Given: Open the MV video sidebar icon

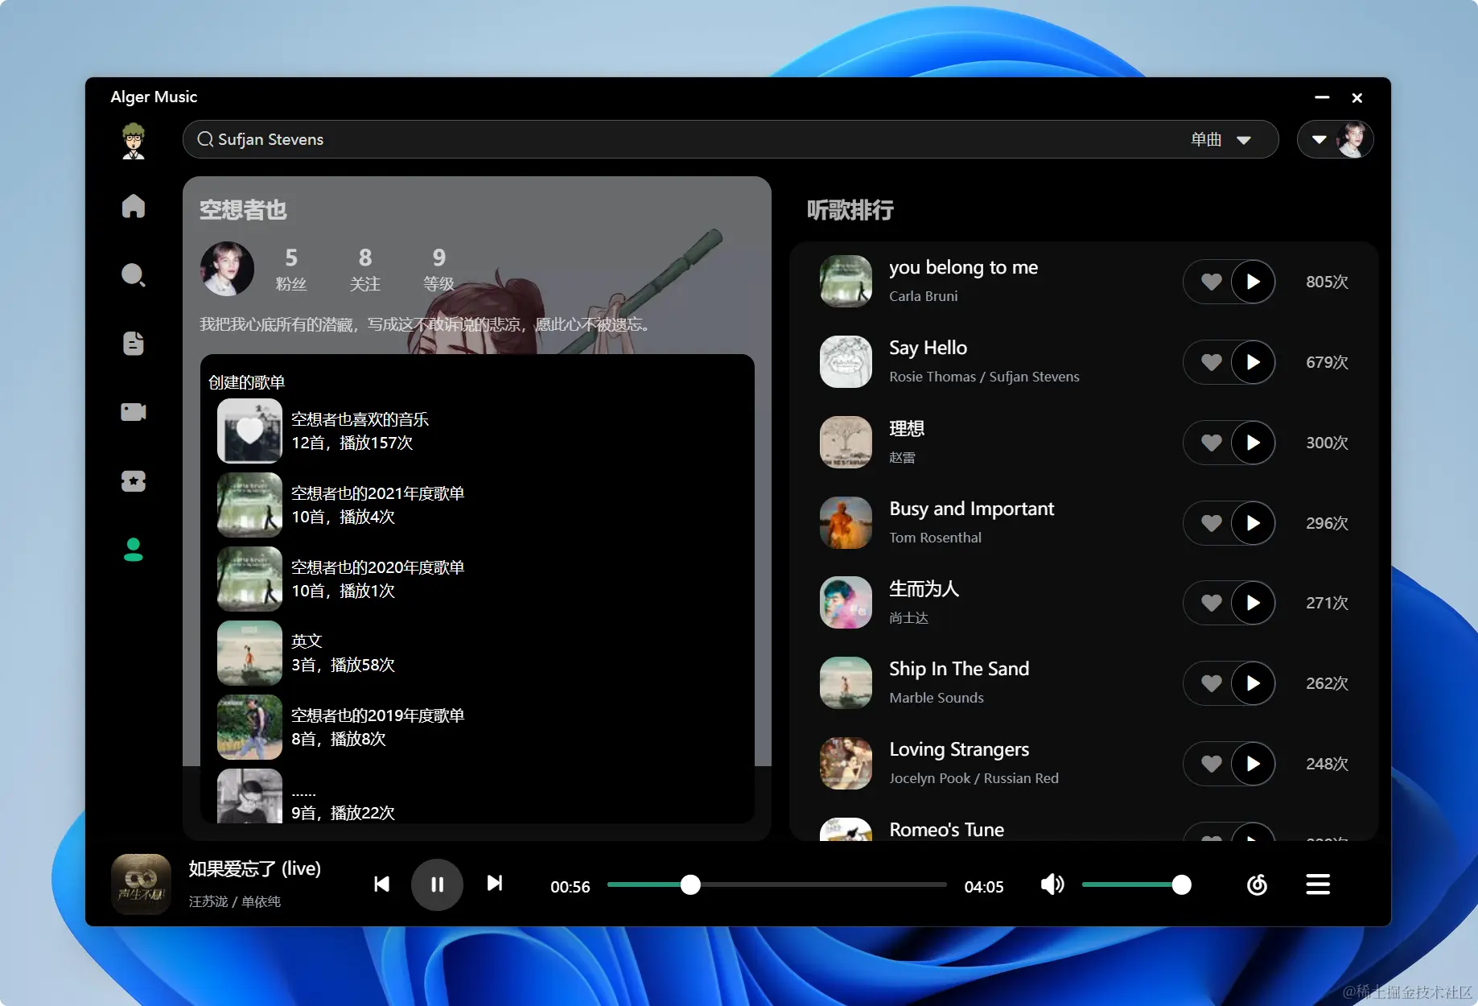Looking at the screenshot, I should coord(134,412).
